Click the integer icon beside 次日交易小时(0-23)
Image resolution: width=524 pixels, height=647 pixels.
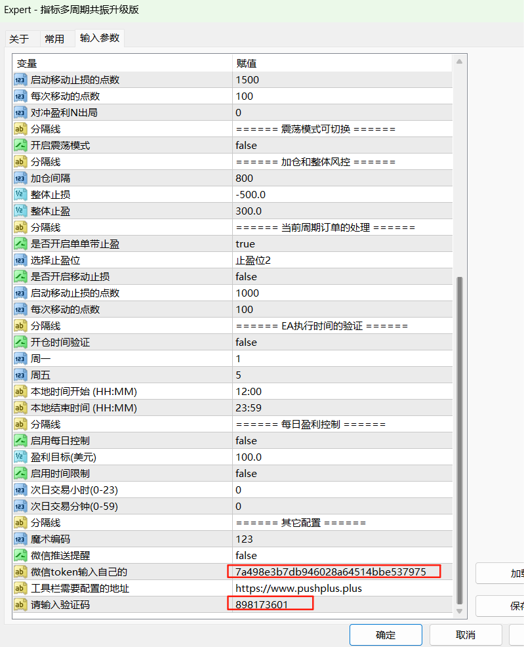[x=20, y=490]
